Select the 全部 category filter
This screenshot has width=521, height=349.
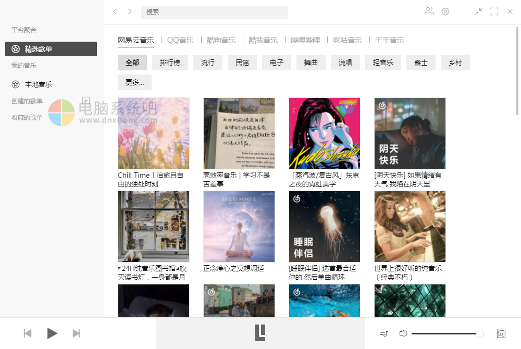pos(132,63)
